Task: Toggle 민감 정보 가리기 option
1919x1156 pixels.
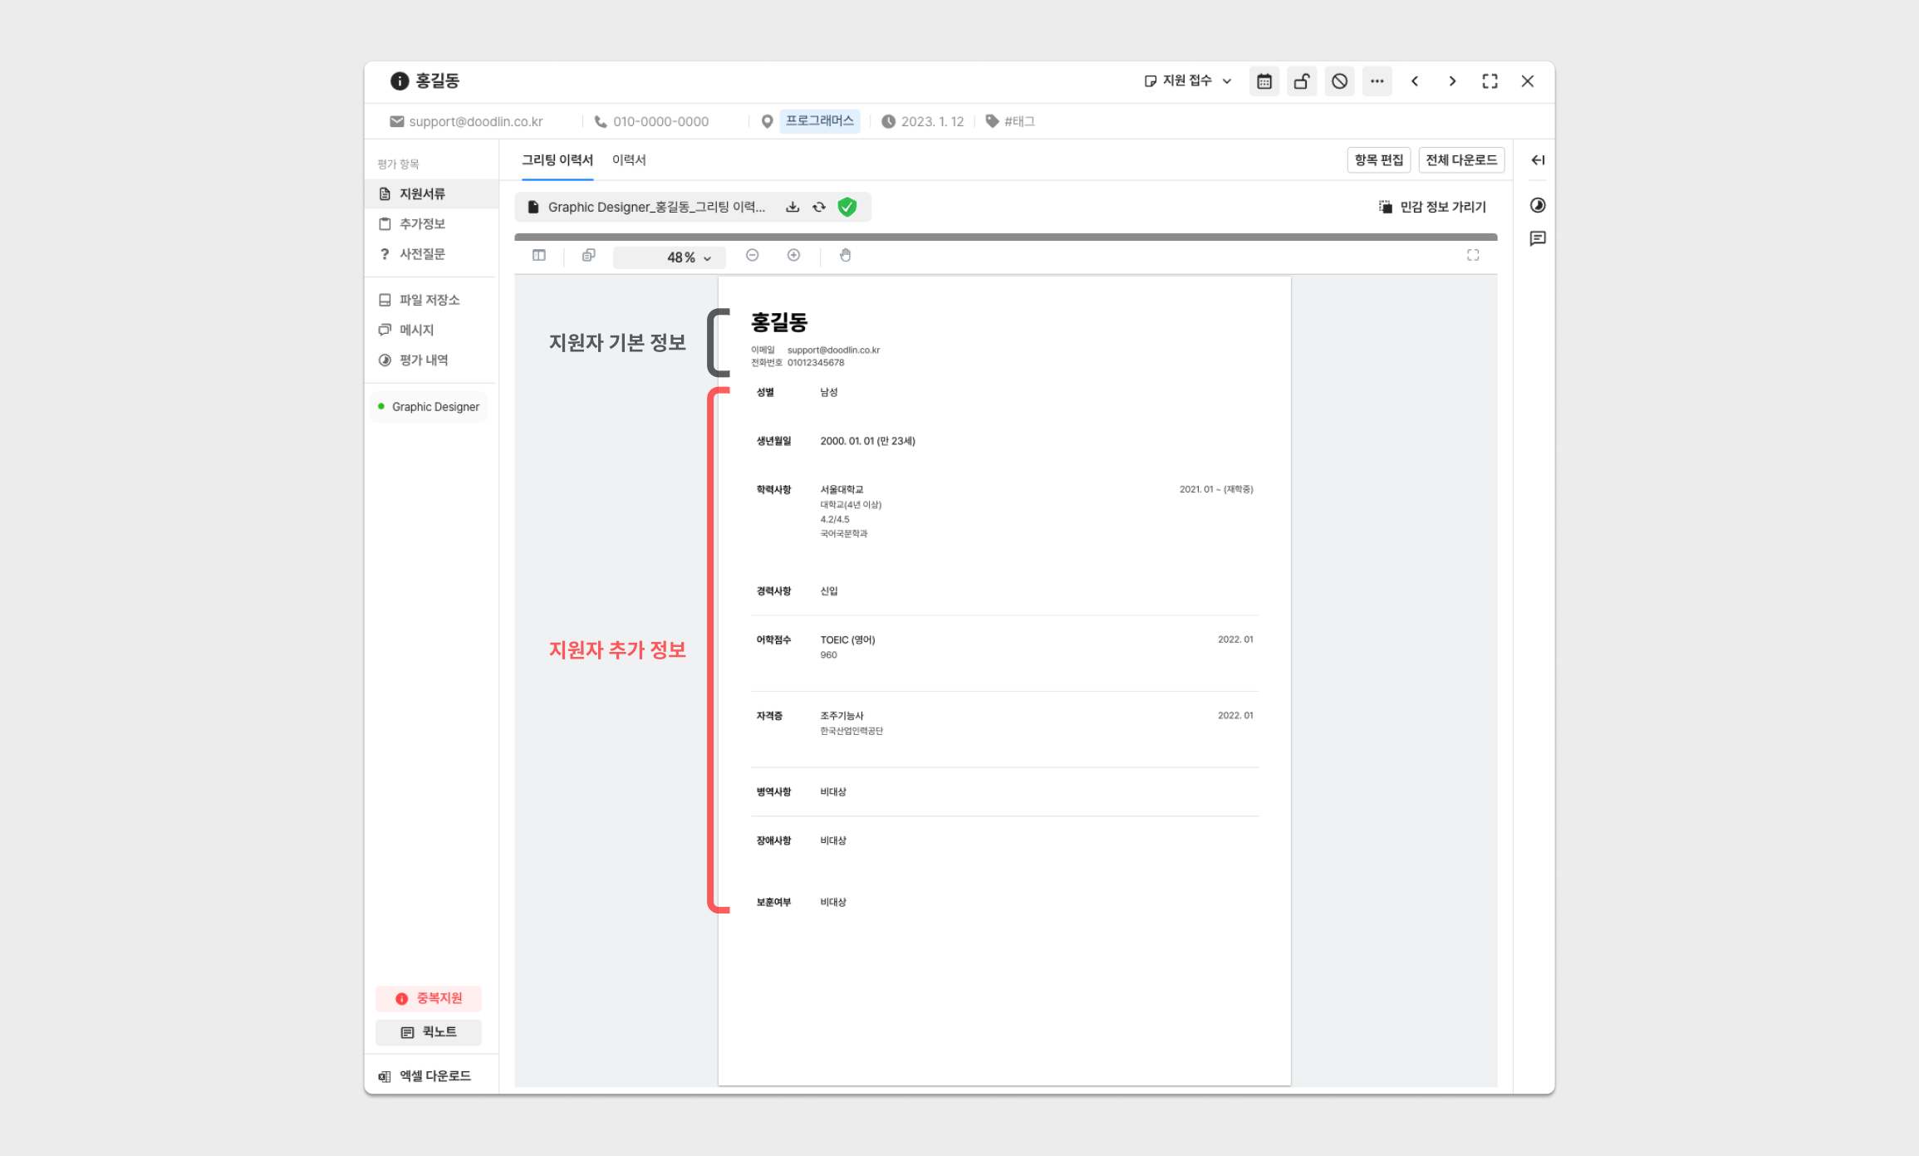Action: (x=1432, y=207)
